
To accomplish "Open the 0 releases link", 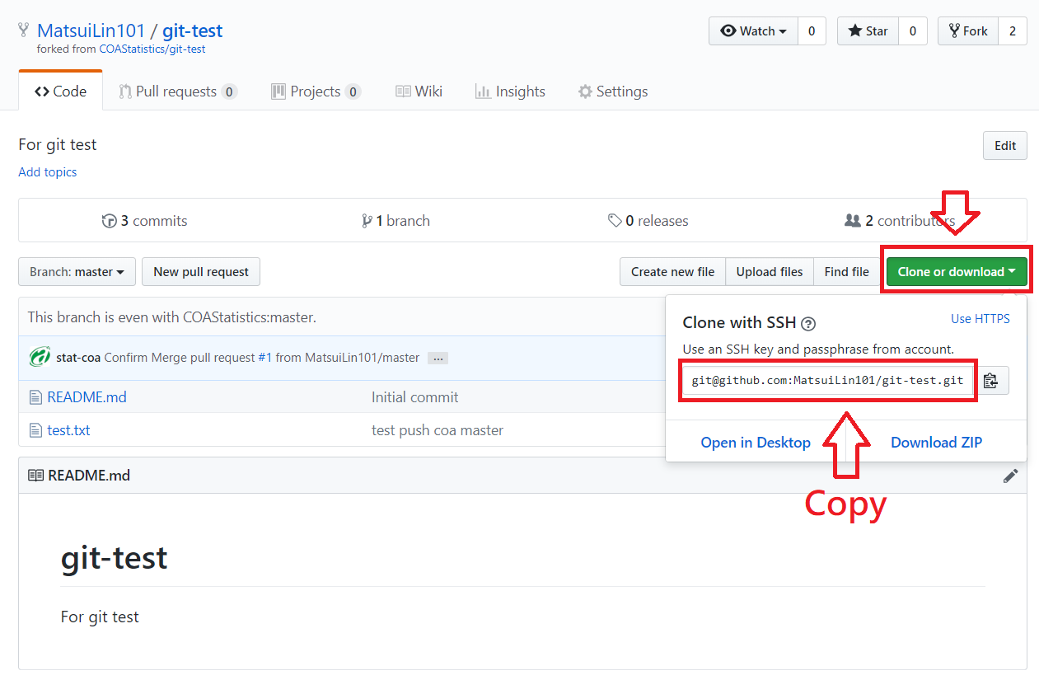I will 648,221.
